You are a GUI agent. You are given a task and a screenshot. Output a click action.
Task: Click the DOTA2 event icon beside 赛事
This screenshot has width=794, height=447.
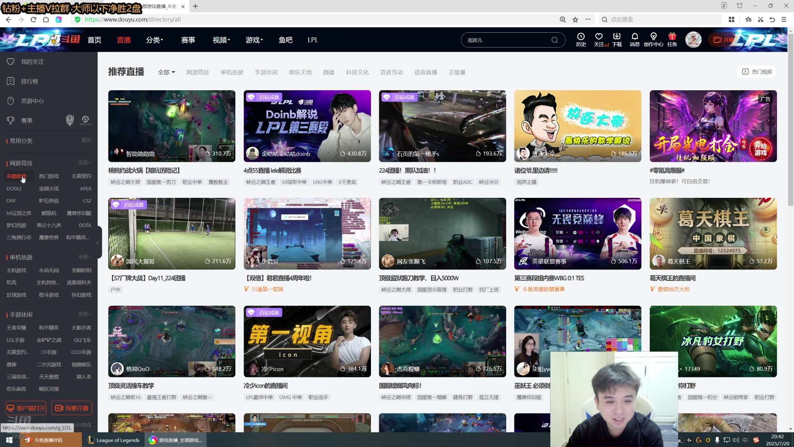85,120
